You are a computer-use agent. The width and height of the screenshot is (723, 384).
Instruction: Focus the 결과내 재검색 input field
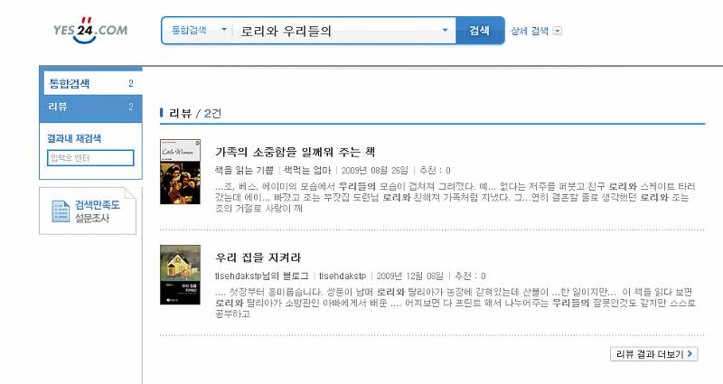pyautogui.click(x=90, y=158)
